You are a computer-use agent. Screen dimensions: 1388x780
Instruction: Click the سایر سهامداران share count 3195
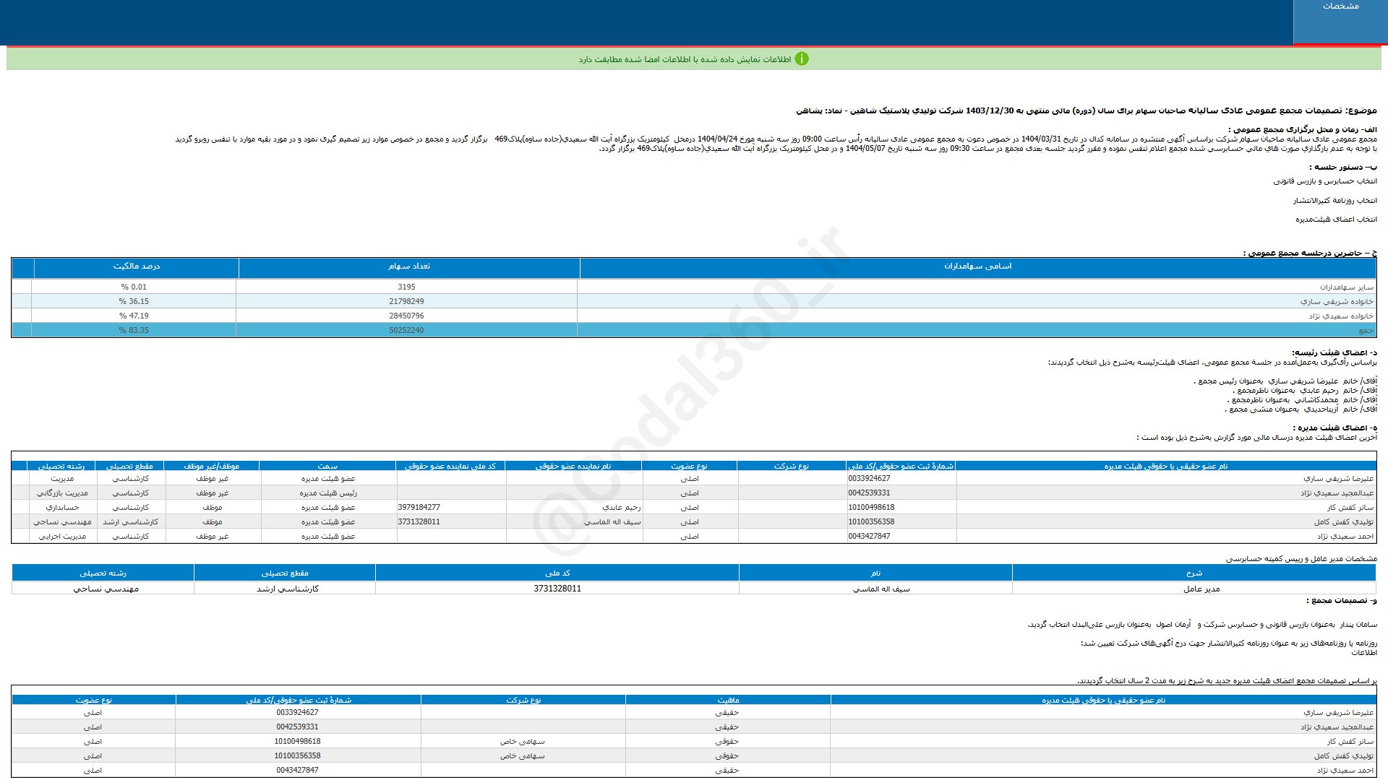406,287
